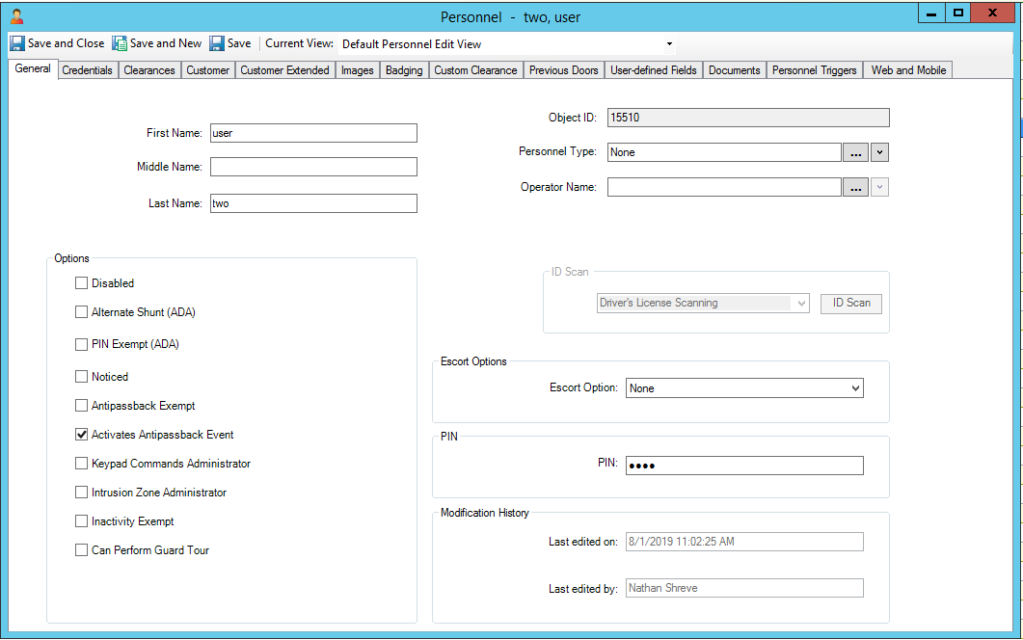Screen dimensions: 1023x640
Task: Uncheck Activates Antipassback Event
Action: pyautogui.click(x=82, y=434)
